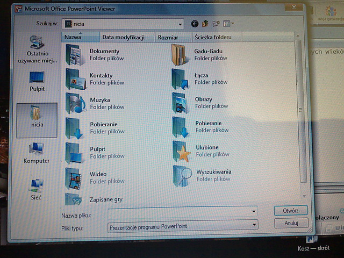The width and height of the screenshot is (344, 258).
Task: Expand the Nazwa pliku dropdown arrow
Action: click(254, 211)
